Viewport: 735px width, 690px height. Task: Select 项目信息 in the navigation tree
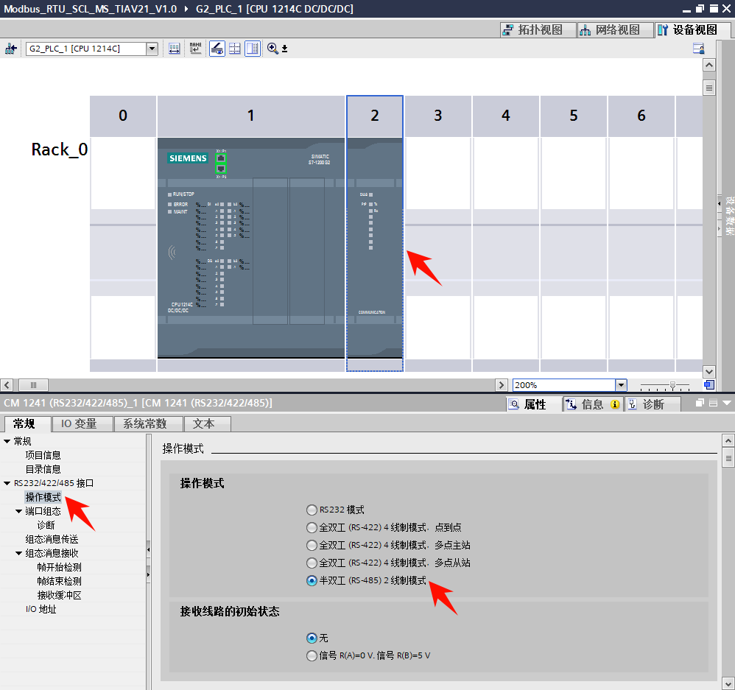[x=43, y=455]
